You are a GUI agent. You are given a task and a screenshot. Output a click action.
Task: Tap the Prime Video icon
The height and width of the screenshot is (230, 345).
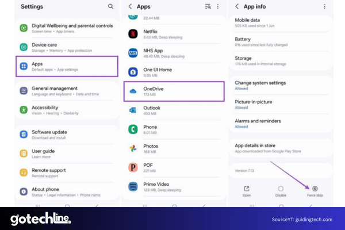pos(133,187)
